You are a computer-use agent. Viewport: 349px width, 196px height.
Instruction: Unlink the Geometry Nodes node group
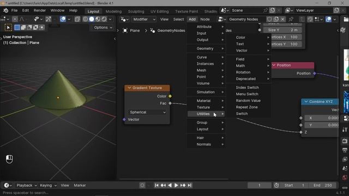coord(282,20)
